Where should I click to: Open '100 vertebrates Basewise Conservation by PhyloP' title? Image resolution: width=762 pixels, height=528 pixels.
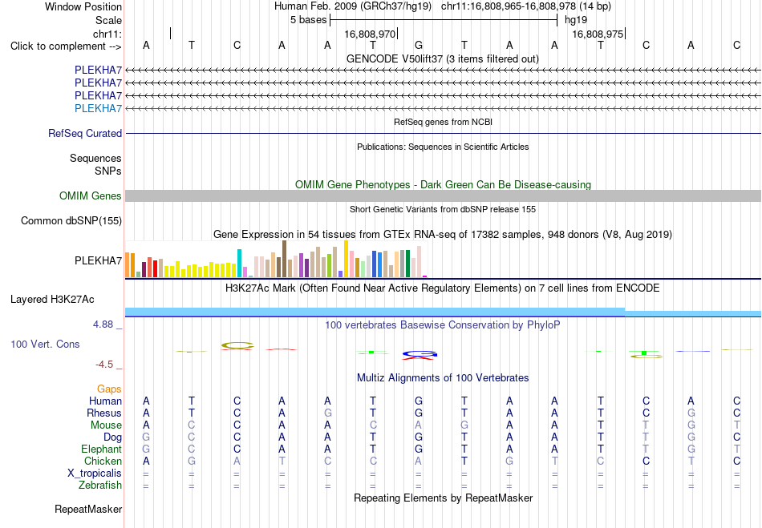442,325
